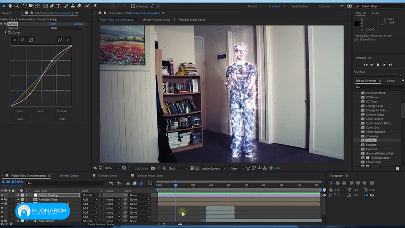Open the Graph Editor in timeline
Screen dimensions: 405x228
coord(150,183)
